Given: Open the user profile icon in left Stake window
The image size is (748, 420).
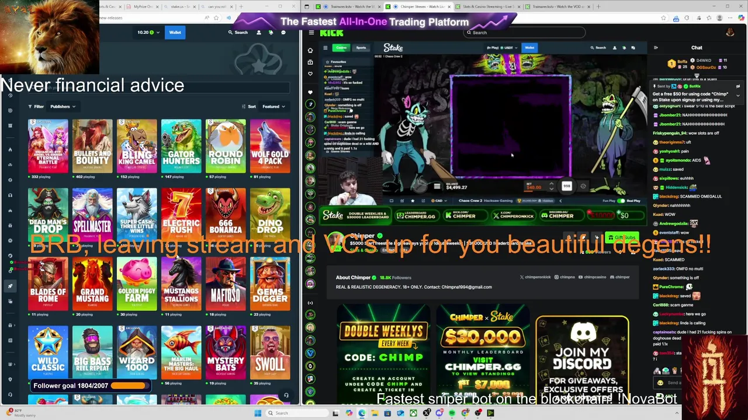Looking at the screenshot, I should tap(259, 32).
